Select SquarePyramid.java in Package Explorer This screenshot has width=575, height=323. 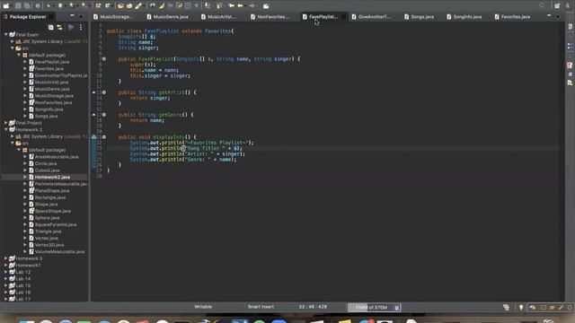click(56, 225)
